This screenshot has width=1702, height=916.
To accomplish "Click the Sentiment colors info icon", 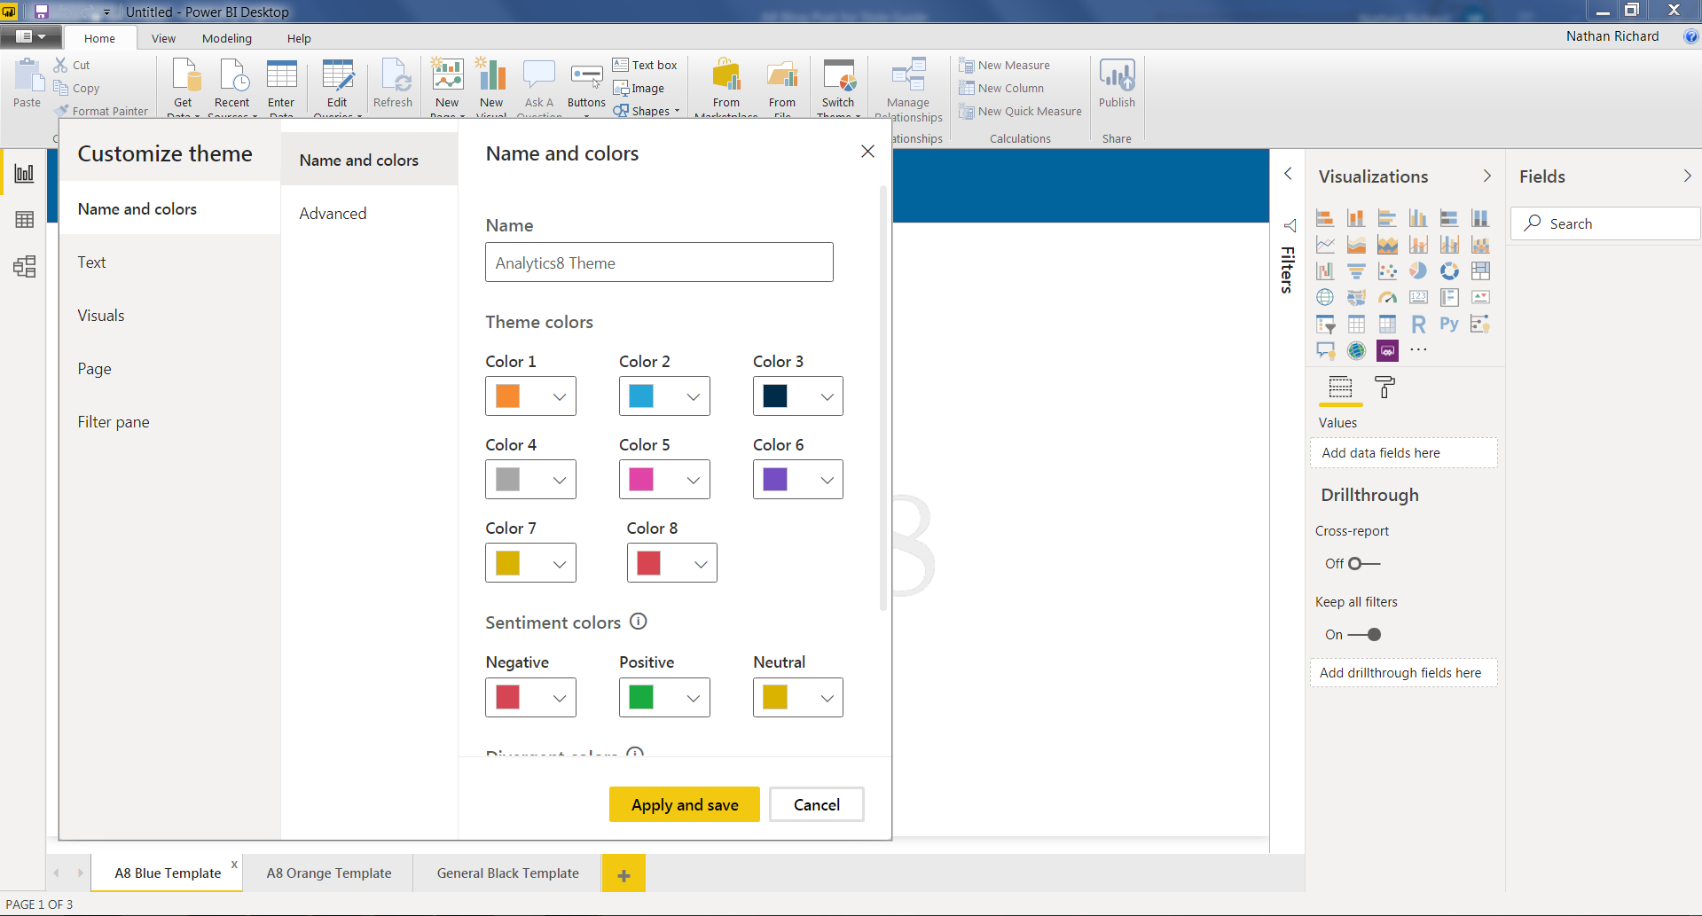I will pos(638,622).
